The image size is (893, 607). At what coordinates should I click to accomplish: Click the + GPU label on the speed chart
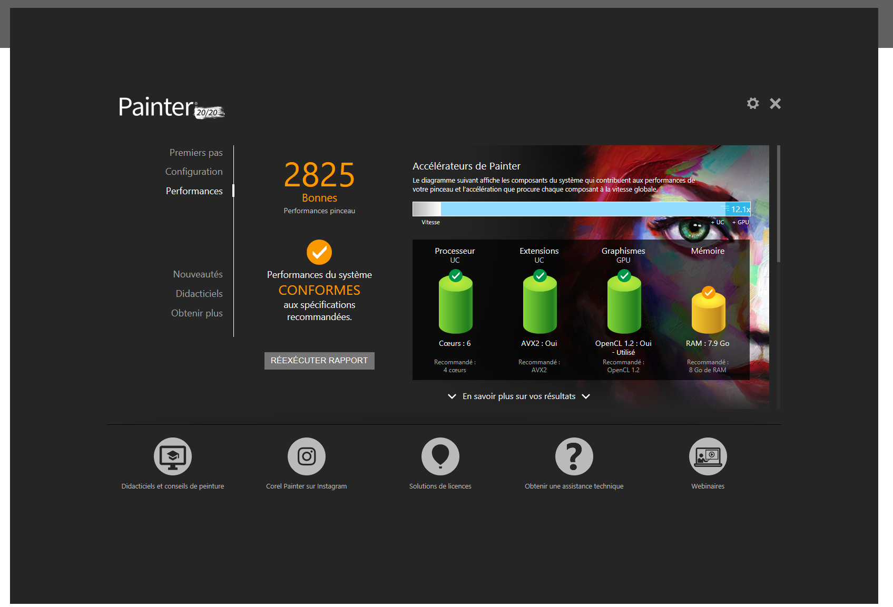740,222
